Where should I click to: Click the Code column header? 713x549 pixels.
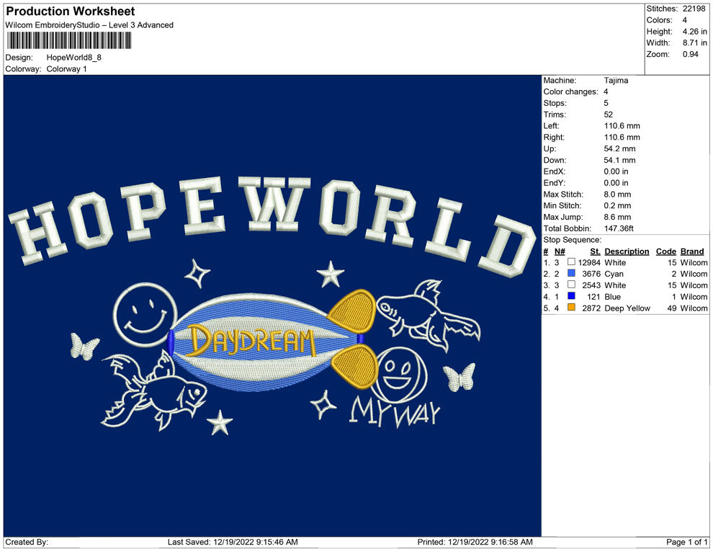tap(665, 251)
